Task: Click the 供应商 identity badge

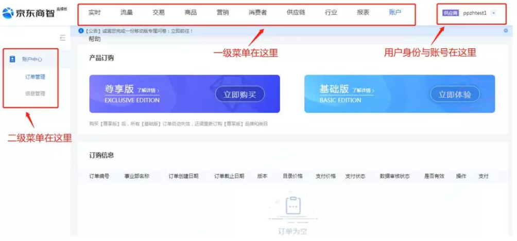Action: point(451,13)
